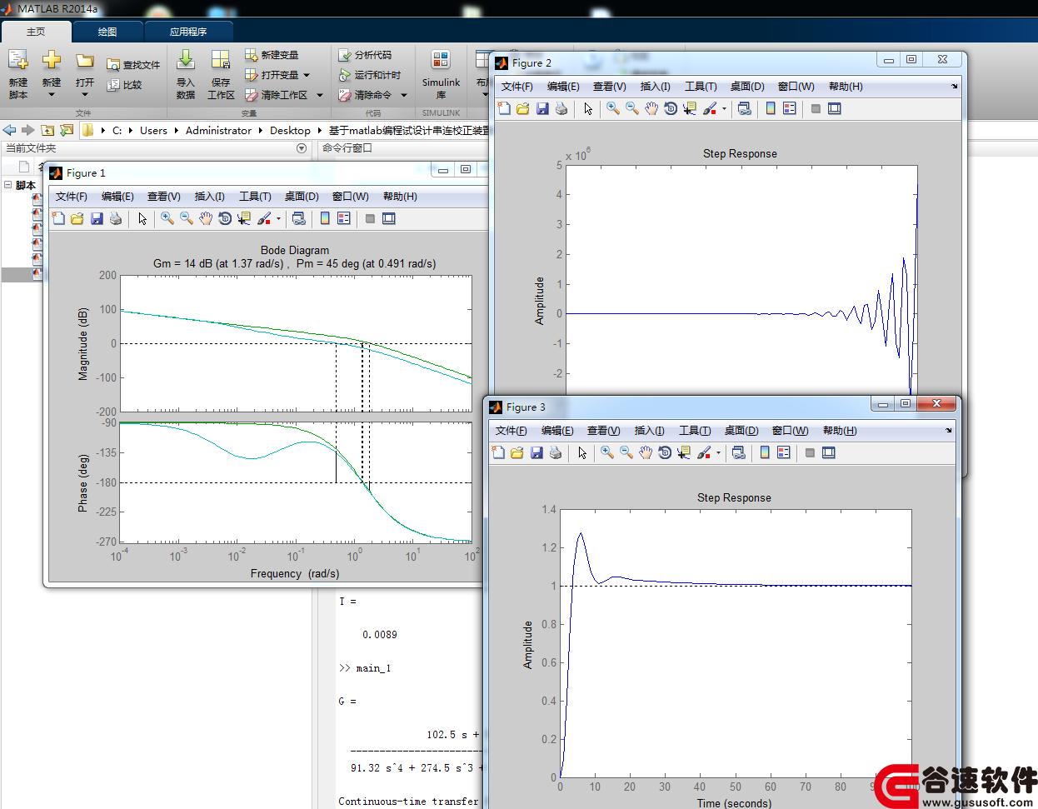Open brush color dropdown in Figure 1

pyautogui.click(x=278, y=219)
